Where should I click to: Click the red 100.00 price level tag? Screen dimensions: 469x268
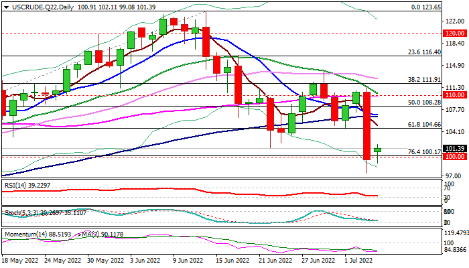(455, 157)
